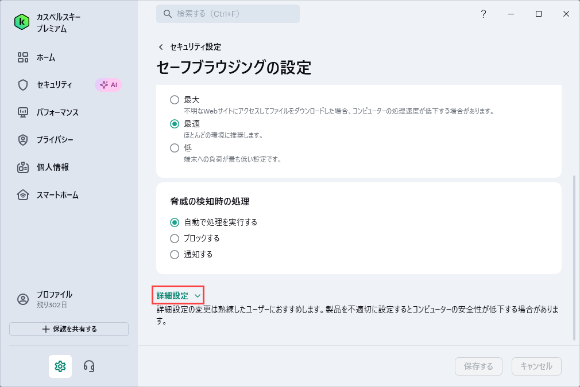The width and height of the screenshot is (580, 387).
Task: Click the セキュリティ設定 breadcrumb link
Action: click(x=196, y=47)
